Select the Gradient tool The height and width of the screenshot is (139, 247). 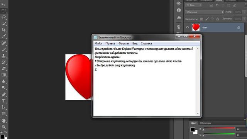tap(3, 75)
